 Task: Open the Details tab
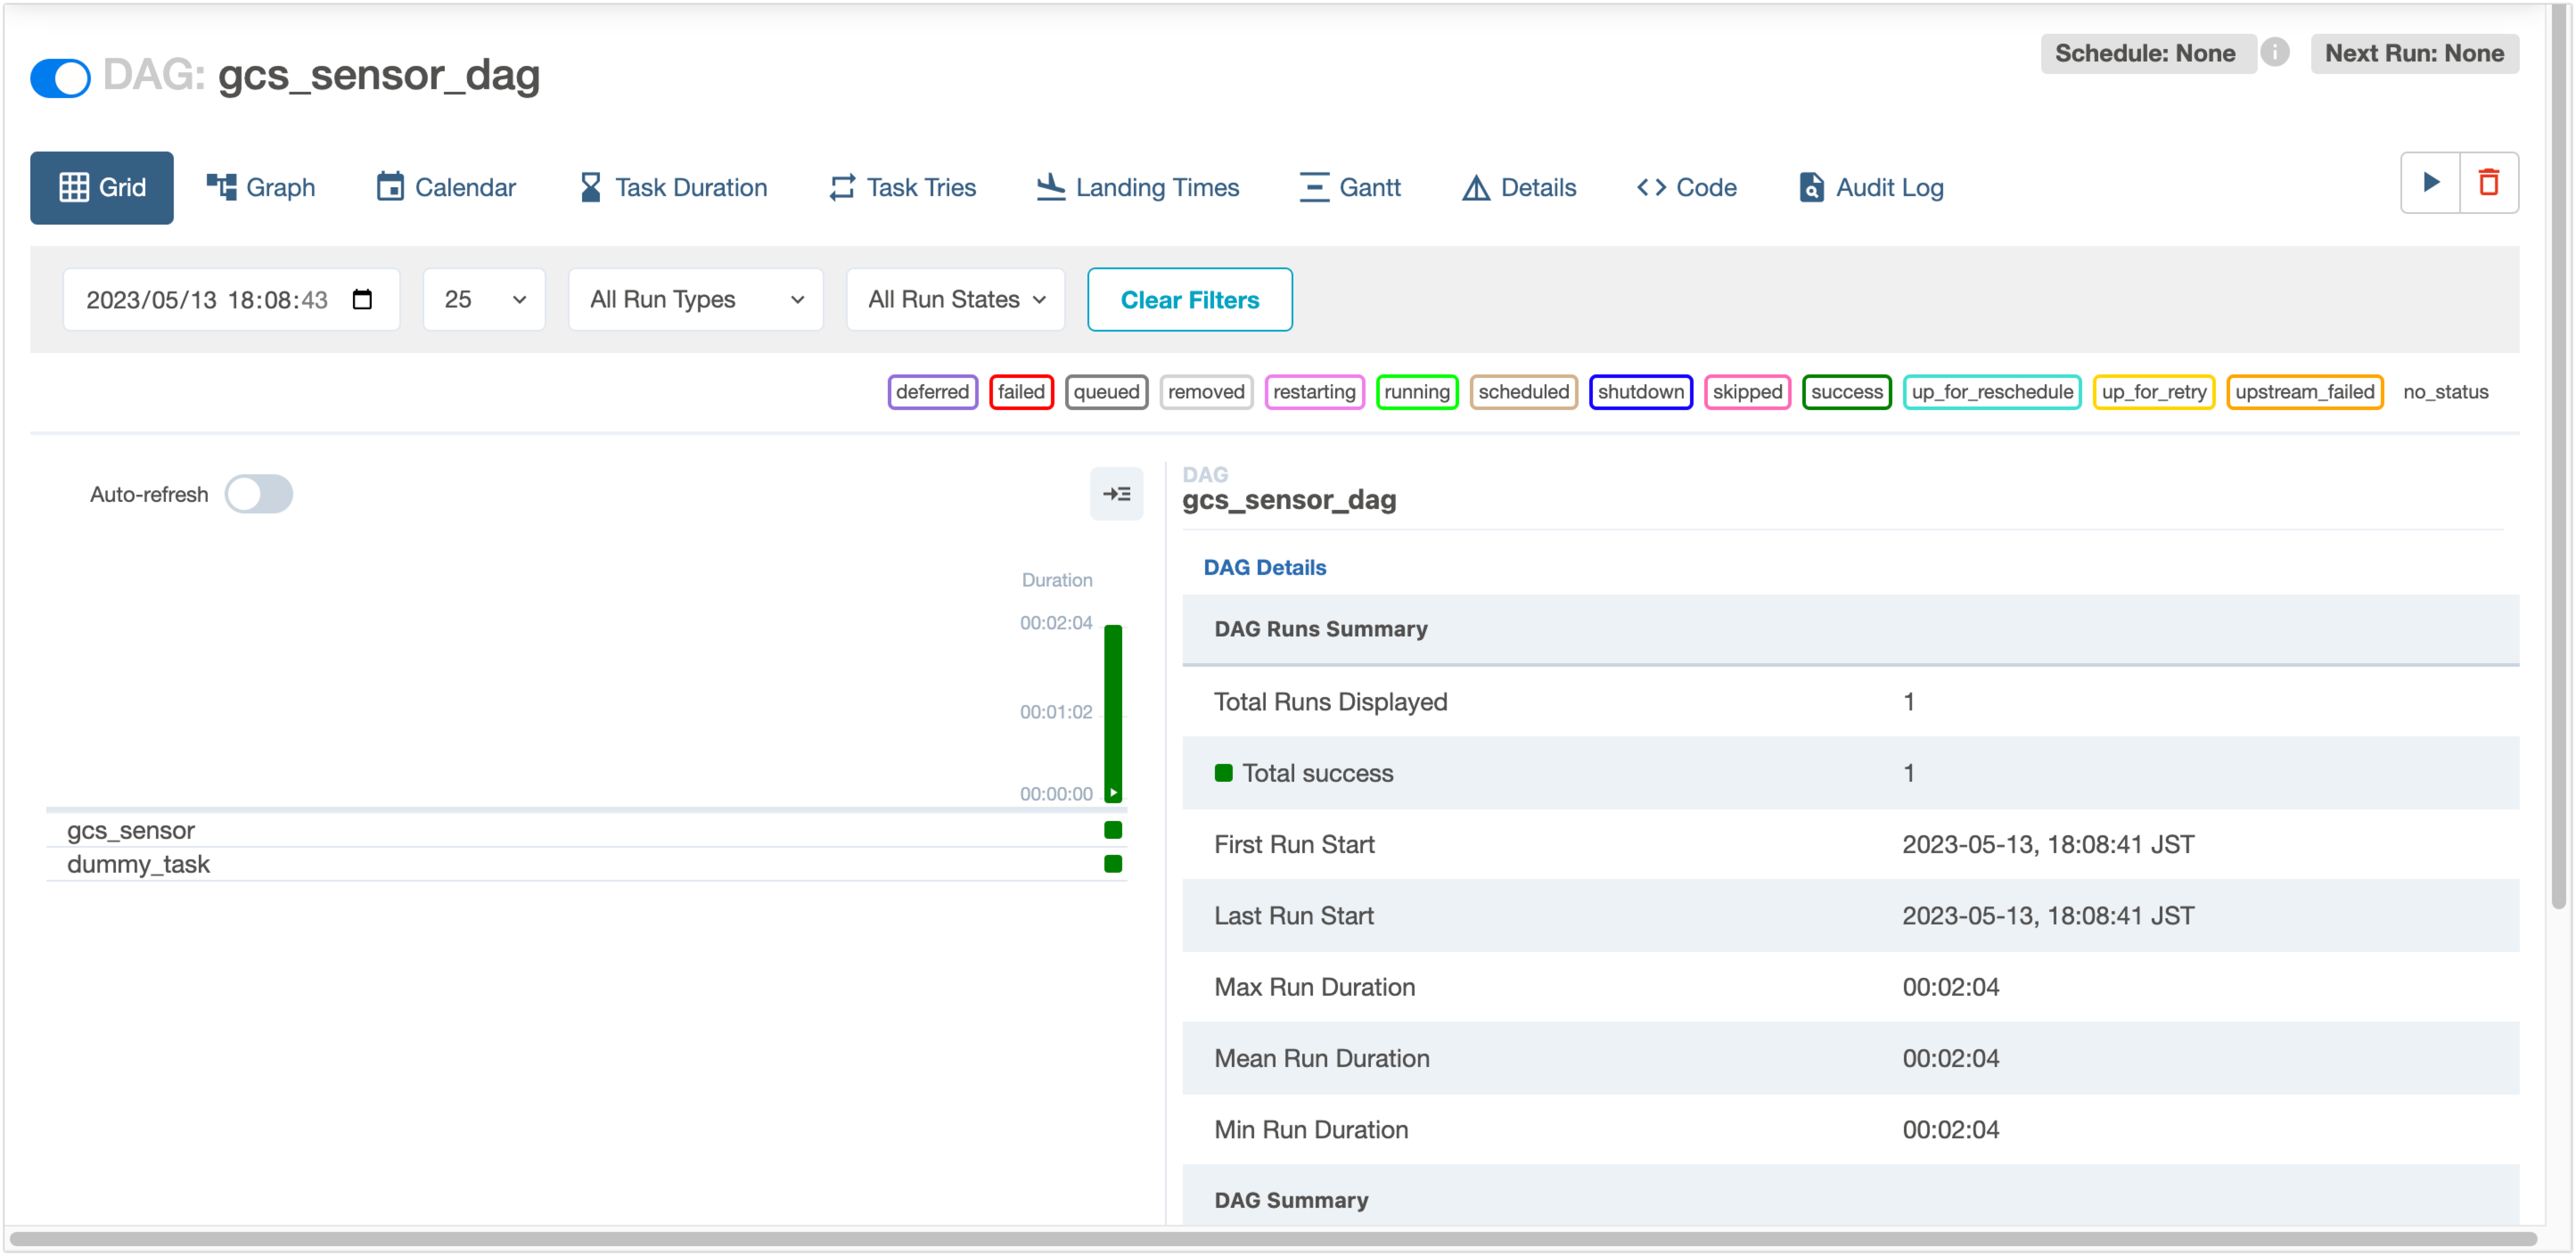point(1519,187)
